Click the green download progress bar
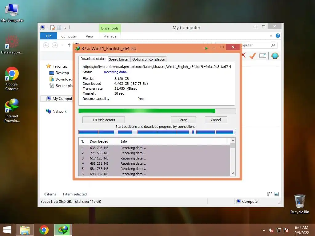The width and height of the screenshot is (315, 236). pyautogui.click(x=157, y=111)
